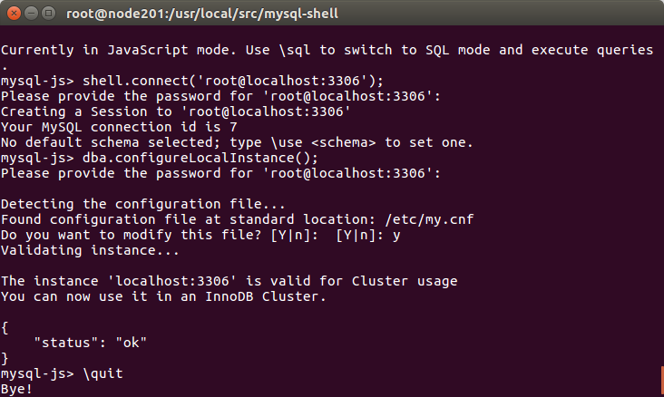The width and height of the screenshot is (664, 397).
Task: Click the orange scrollbar thumb at right edge
Action: [x=662, y=381]
